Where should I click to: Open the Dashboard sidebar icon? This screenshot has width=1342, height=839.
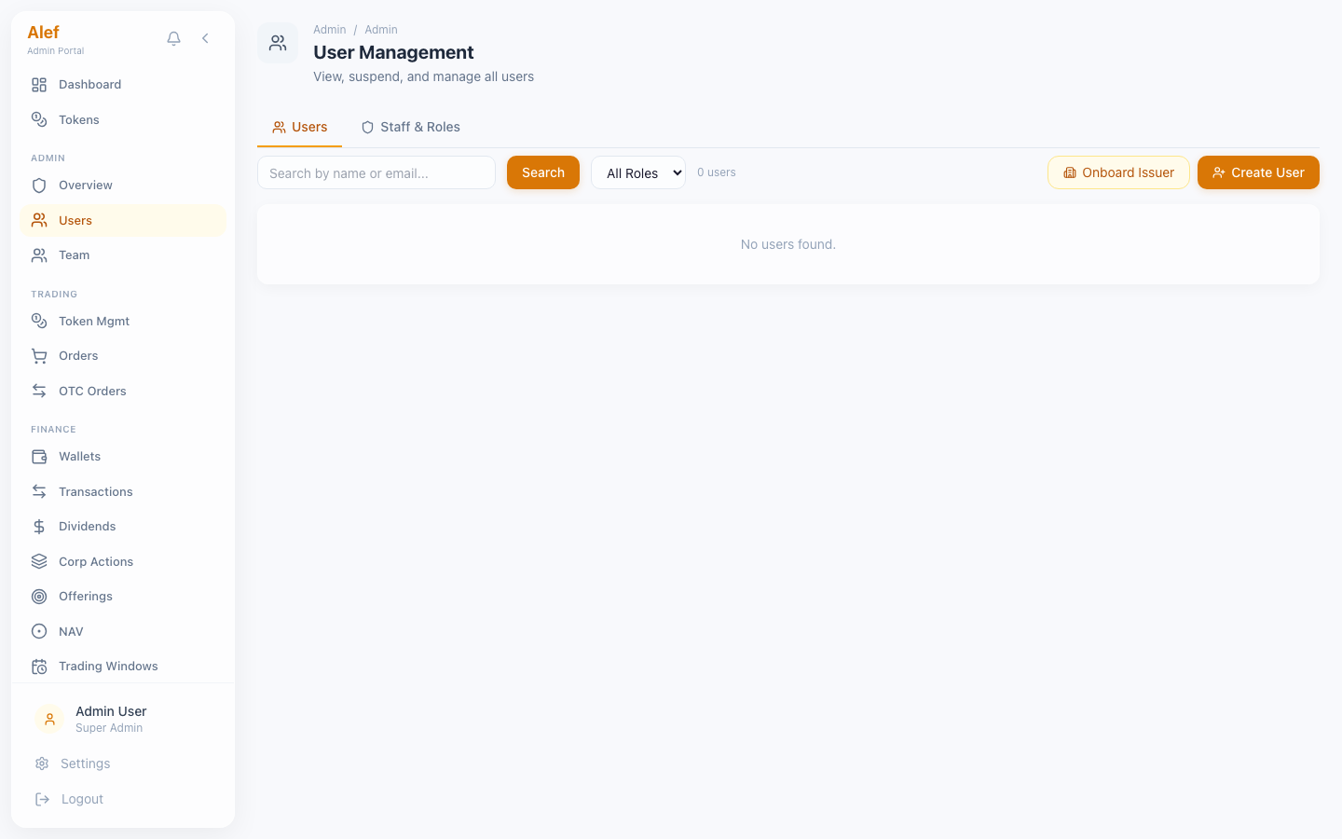(x=38, y=84)
